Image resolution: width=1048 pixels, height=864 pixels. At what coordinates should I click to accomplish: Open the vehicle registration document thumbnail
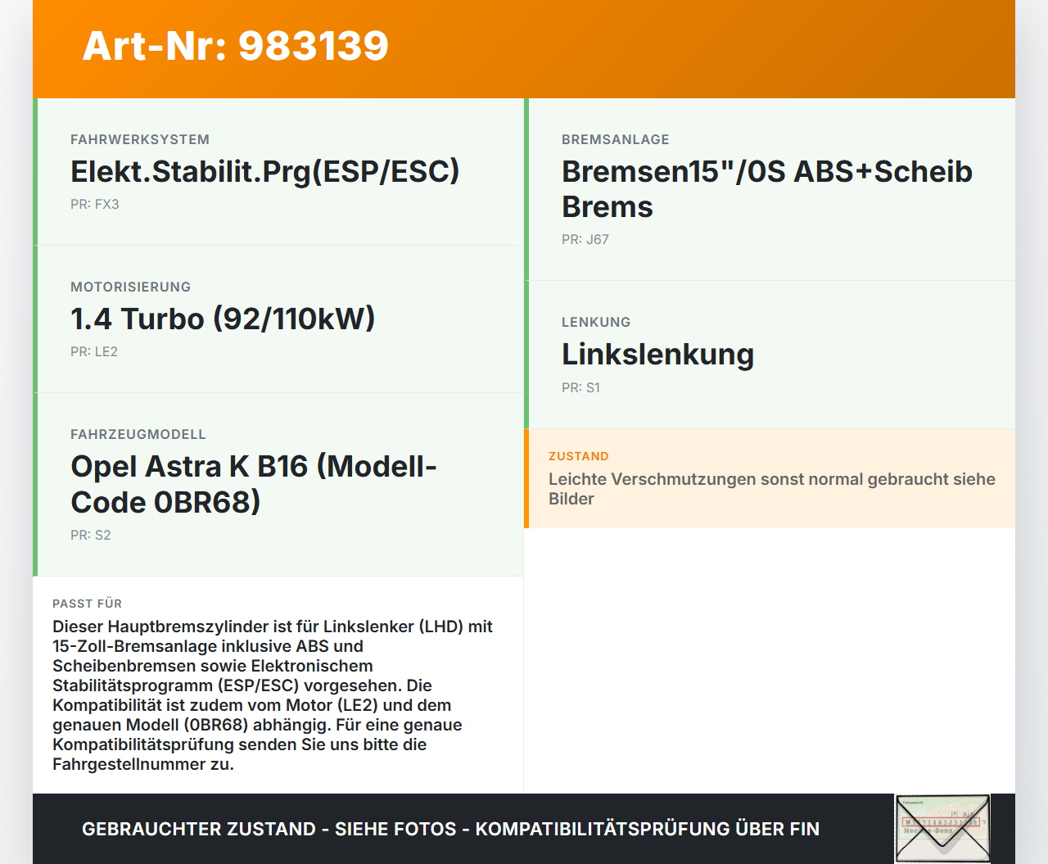[x=942, y=829]
